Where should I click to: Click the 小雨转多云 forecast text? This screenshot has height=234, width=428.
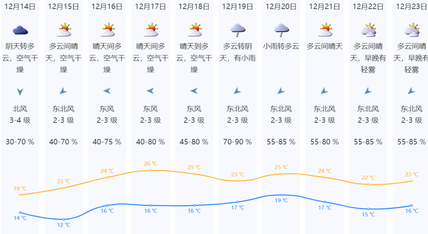coord(281,46)
